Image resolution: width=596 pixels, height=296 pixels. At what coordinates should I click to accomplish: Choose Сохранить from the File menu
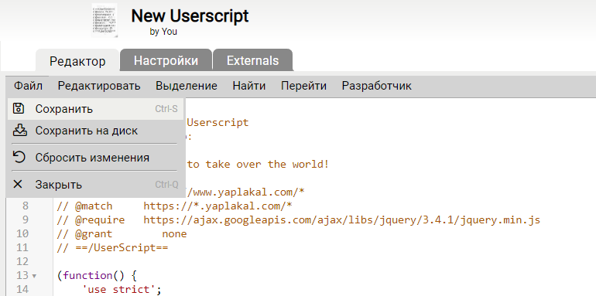click(x=95, y=109)
